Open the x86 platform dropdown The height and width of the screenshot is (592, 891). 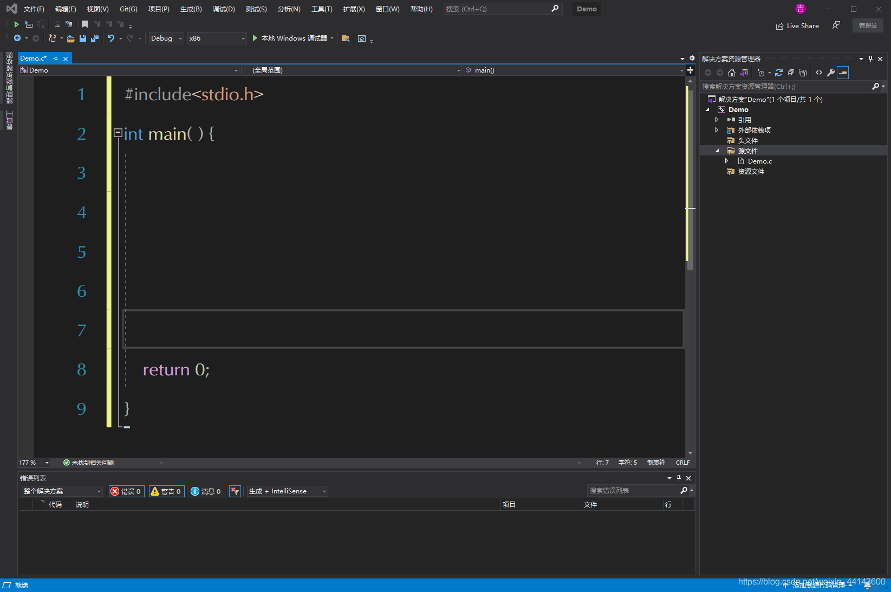[217, 38]
